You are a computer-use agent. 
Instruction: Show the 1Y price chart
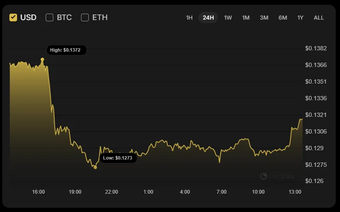[300, 17]
